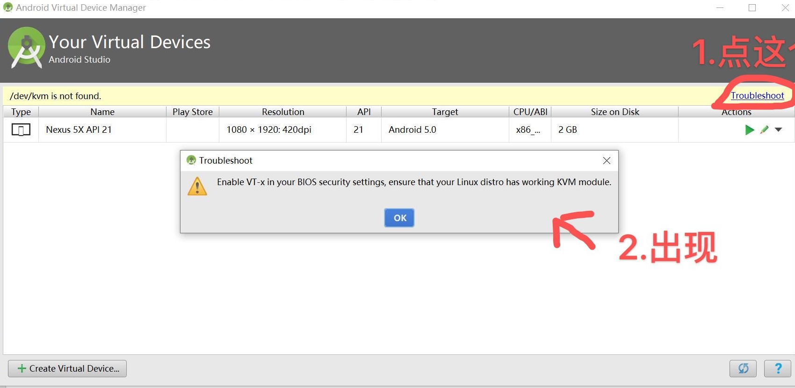This screenshot has width=795, height=388.
Task: Sort by Target column header
Action: pos(445,112)
